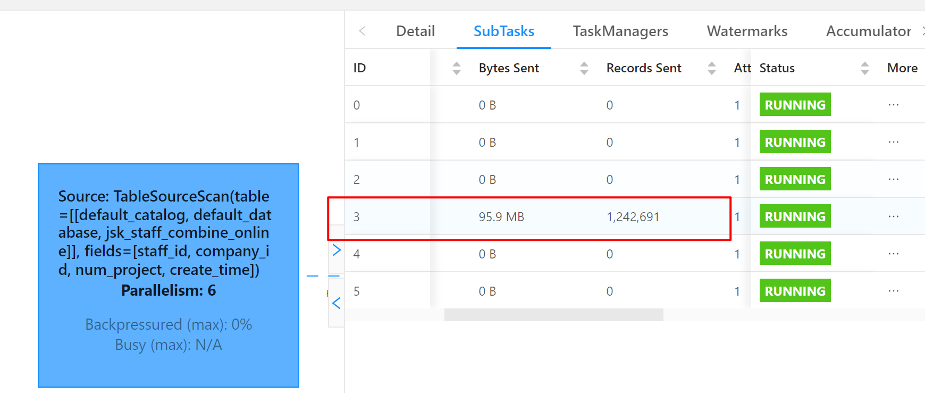The width and height of the screenshot is (925, 393).
Task: Open more options for subtask 0
Action: pos(893,105)
